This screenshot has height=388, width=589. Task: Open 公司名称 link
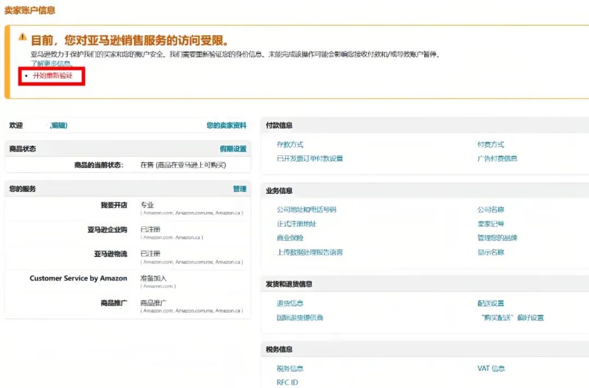(x=491, y=210)
